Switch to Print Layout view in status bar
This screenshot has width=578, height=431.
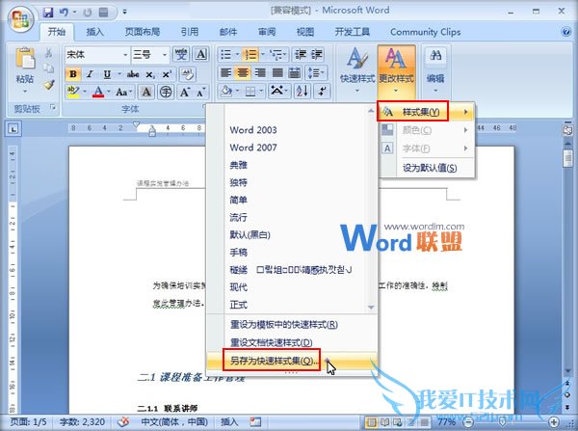(372, 421)
